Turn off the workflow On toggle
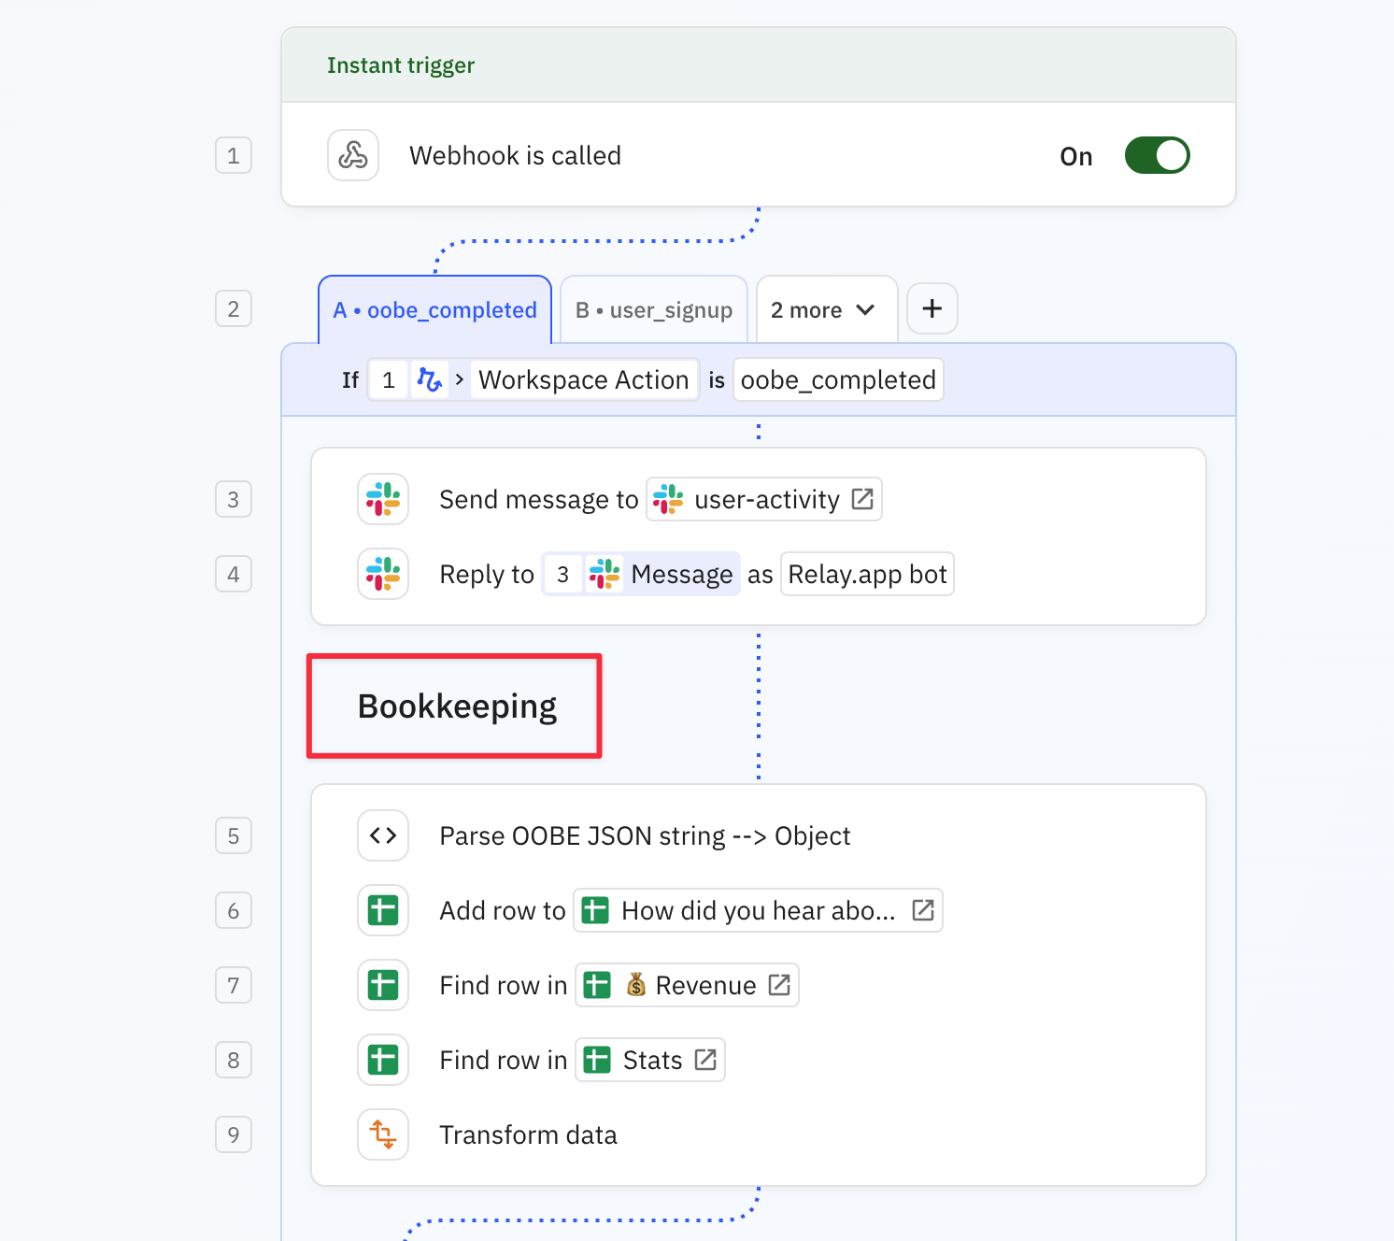Screen dimensions: 1394x1241 point(1157,155)
